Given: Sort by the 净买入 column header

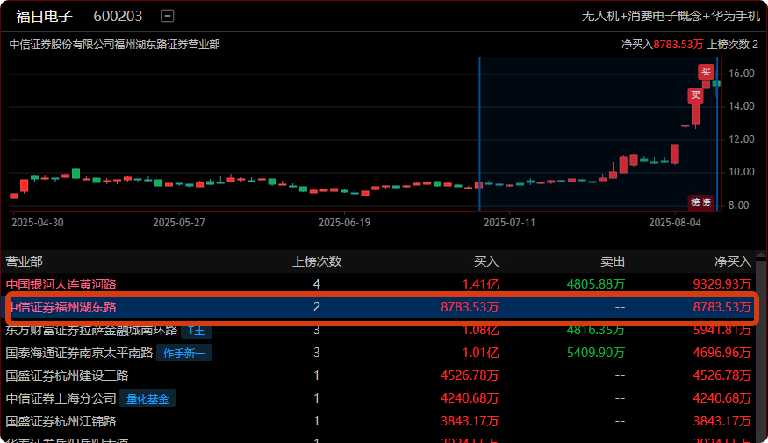Looking at the screenshot, I should (733, 261).
